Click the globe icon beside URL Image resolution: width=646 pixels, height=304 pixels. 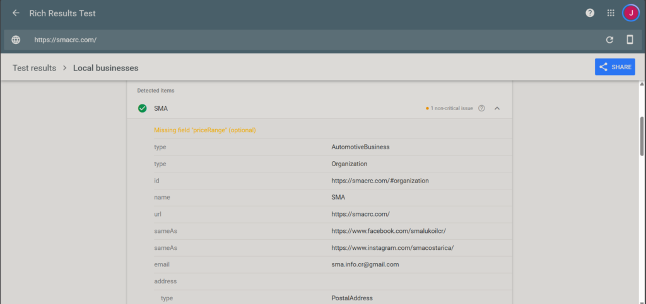(16, 40)
